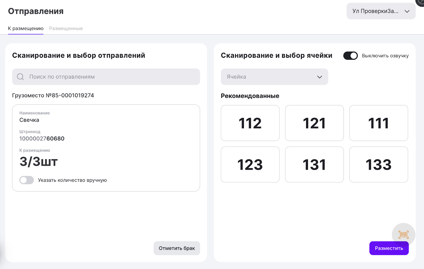
Task: Select recommended cell 112
Action: (x=250, y=123)
